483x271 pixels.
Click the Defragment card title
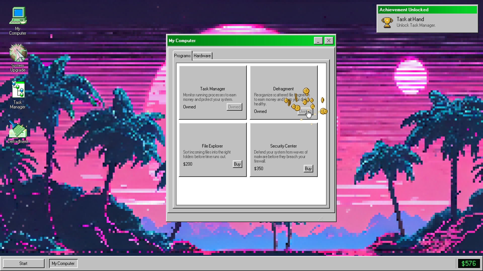[284, 89]
